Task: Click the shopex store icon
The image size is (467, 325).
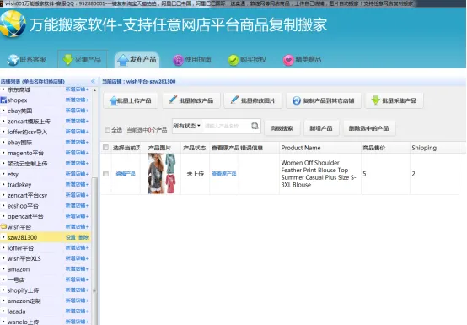Action: point(3,100)
